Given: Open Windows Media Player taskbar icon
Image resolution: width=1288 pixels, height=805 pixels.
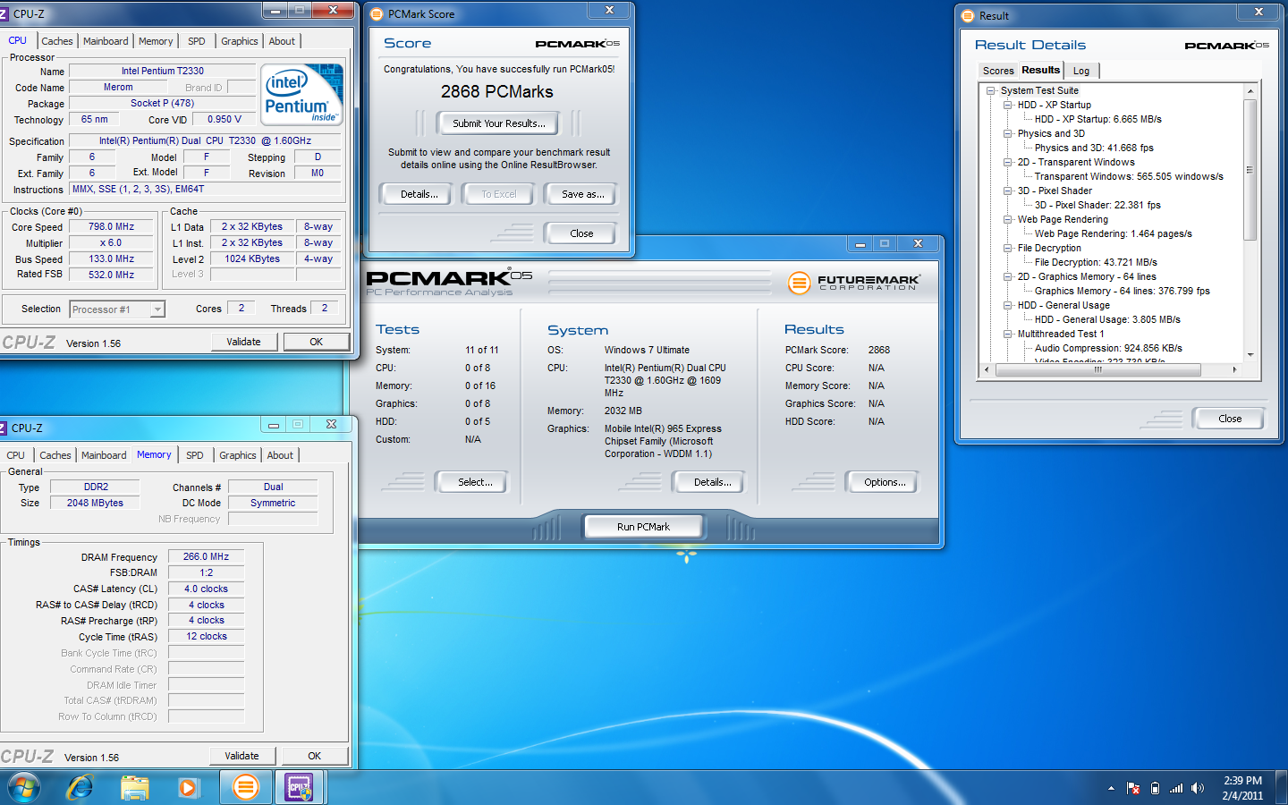Looking at the screenshot, I should click(188, 788).
